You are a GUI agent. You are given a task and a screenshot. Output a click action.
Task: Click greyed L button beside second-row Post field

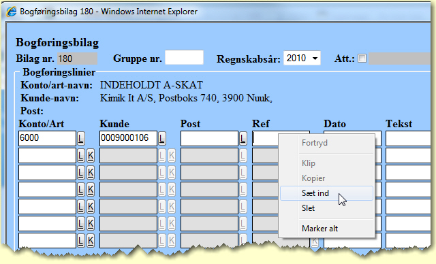pos(243,155)
